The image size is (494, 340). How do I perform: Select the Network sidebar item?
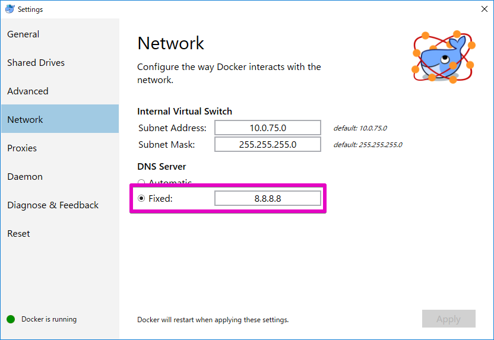60,119
